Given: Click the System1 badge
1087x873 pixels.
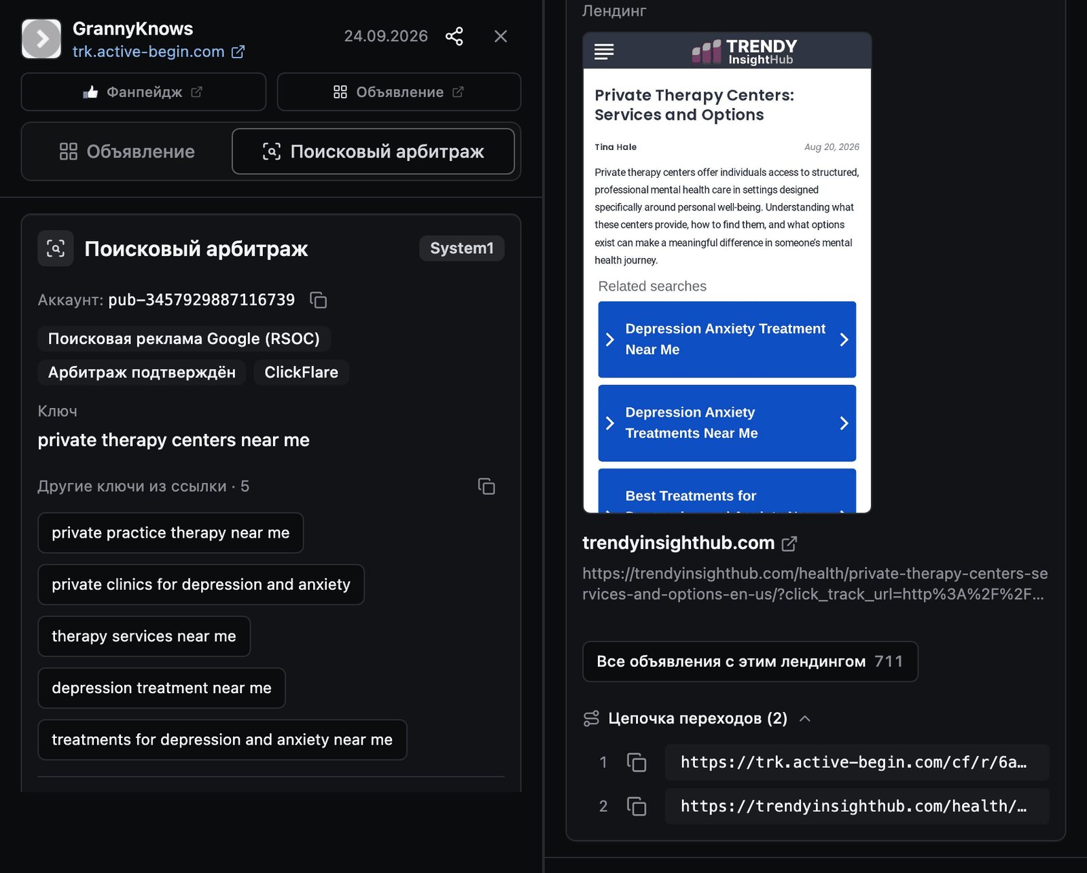Looking at the screenshot, I should [462, 248].
